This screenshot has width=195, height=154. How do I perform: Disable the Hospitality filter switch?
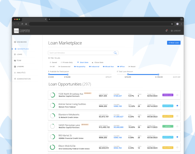(x=79, y=66)
